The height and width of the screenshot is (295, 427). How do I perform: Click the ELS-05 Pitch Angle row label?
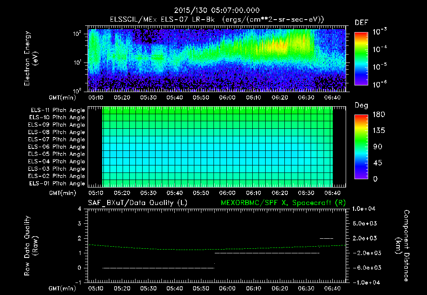tap(56, 154)
